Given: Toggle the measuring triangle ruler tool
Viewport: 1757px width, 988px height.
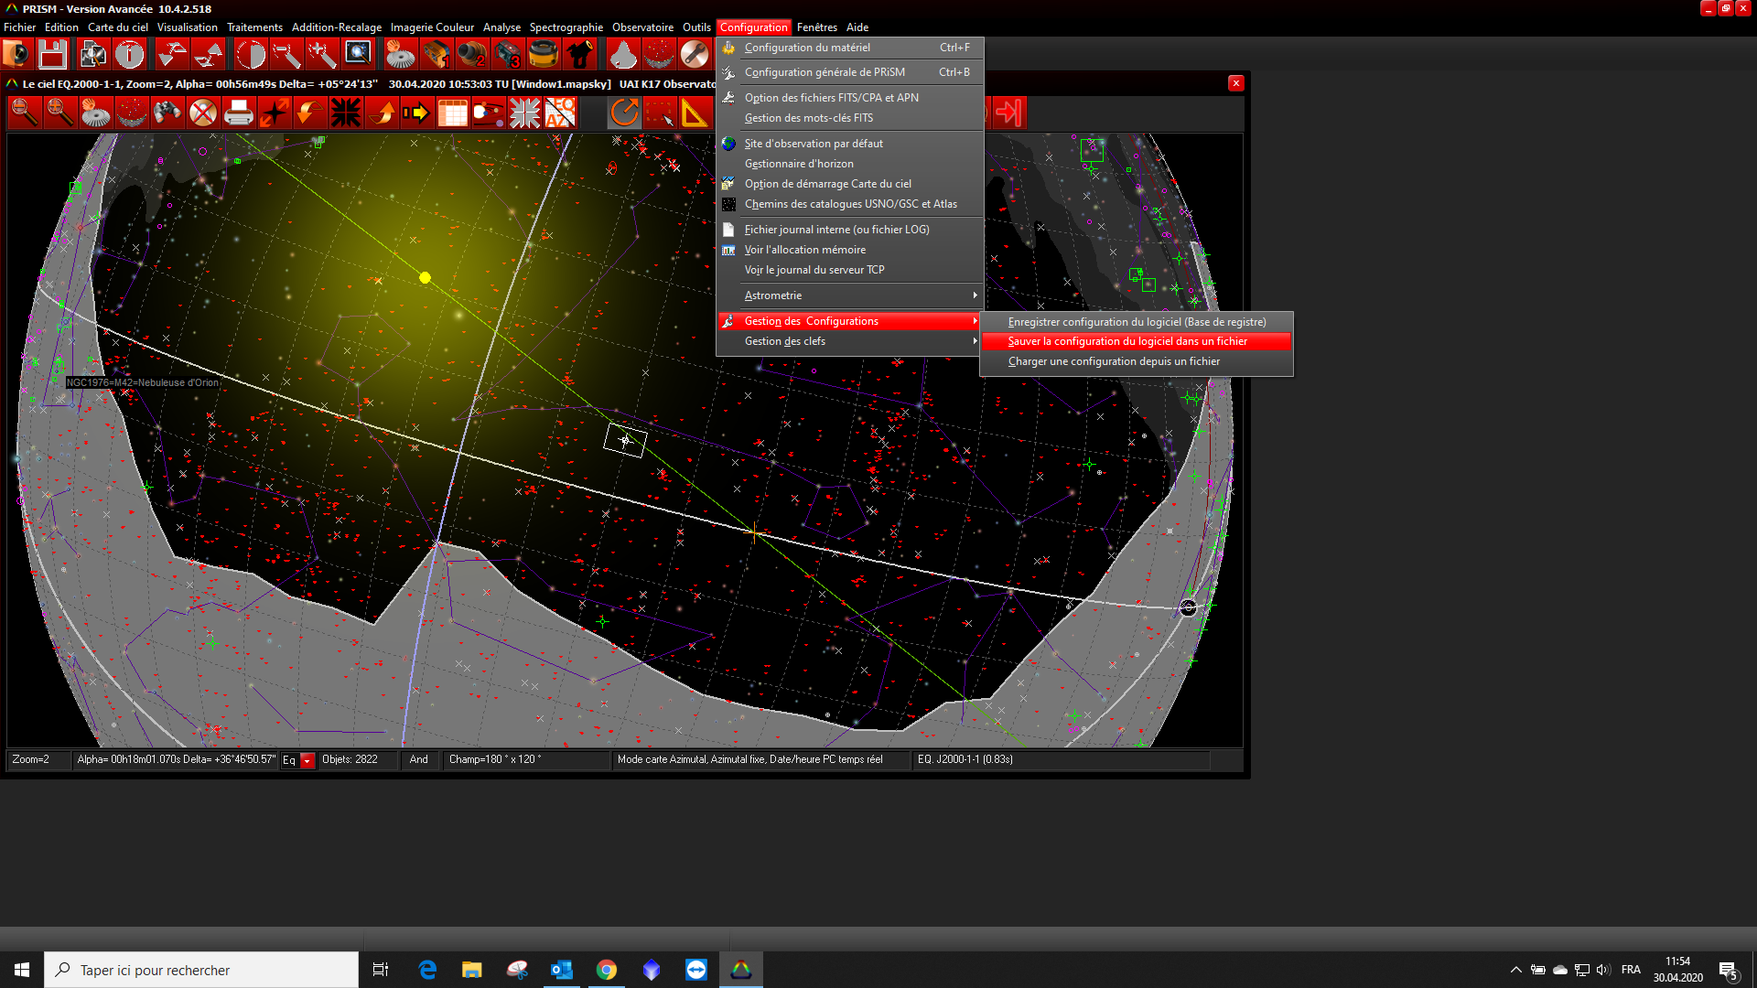Looking at the screenshot, I should (695, 113).
